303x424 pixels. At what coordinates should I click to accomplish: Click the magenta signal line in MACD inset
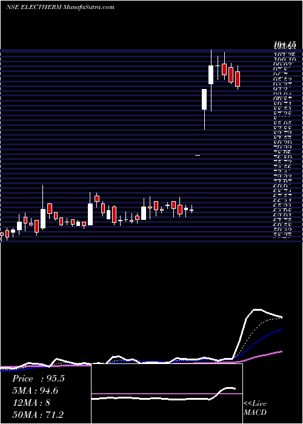coord(167,394)
